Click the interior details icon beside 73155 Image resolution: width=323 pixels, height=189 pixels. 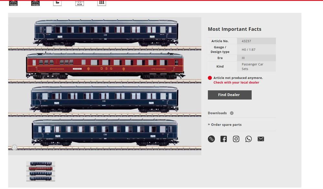tap(57, 3)
